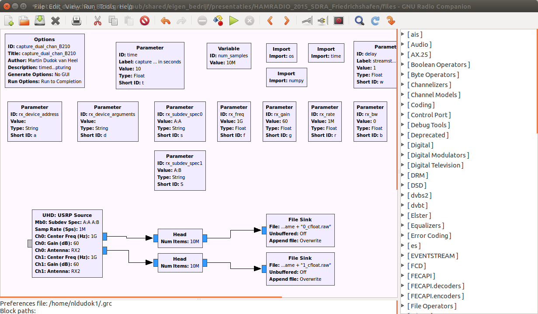Generate the flow graph icon
Screen dimensions: 538x314
tap(218, 21)
